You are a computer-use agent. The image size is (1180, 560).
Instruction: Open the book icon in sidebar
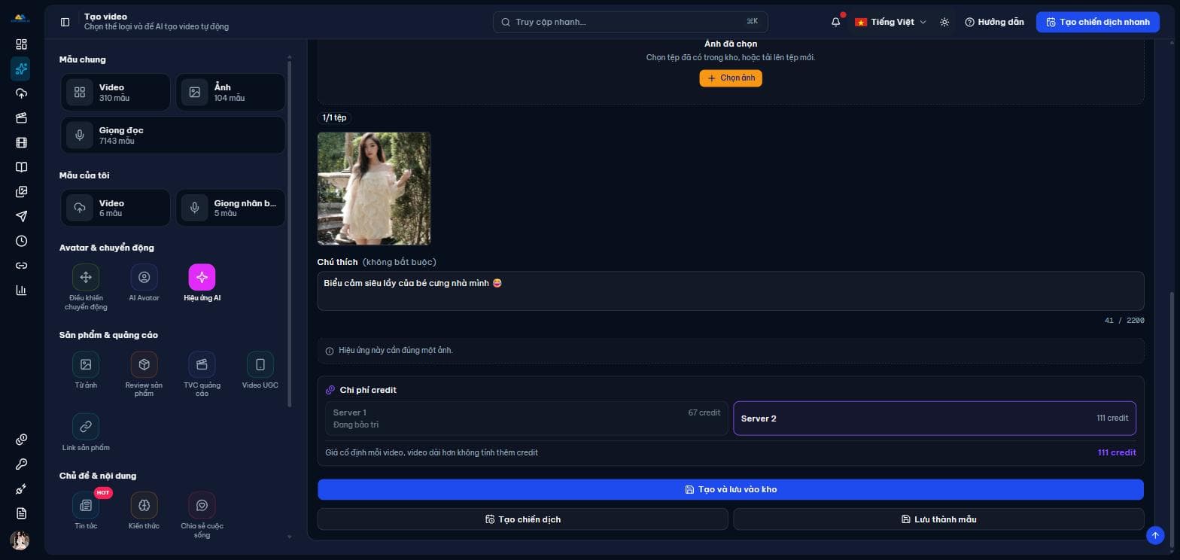21,167
